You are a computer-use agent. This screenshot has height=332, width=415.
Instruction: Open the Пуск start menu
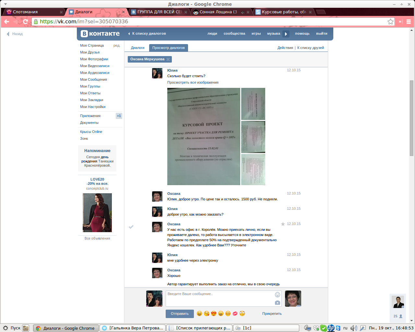[12, 328]
